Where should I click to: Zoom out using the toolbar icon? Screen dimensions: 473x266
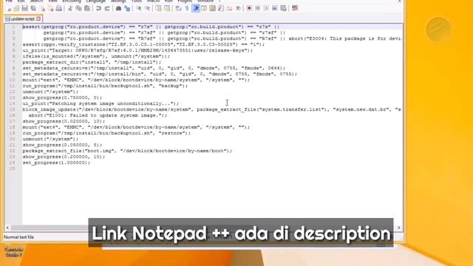point(147,8)
